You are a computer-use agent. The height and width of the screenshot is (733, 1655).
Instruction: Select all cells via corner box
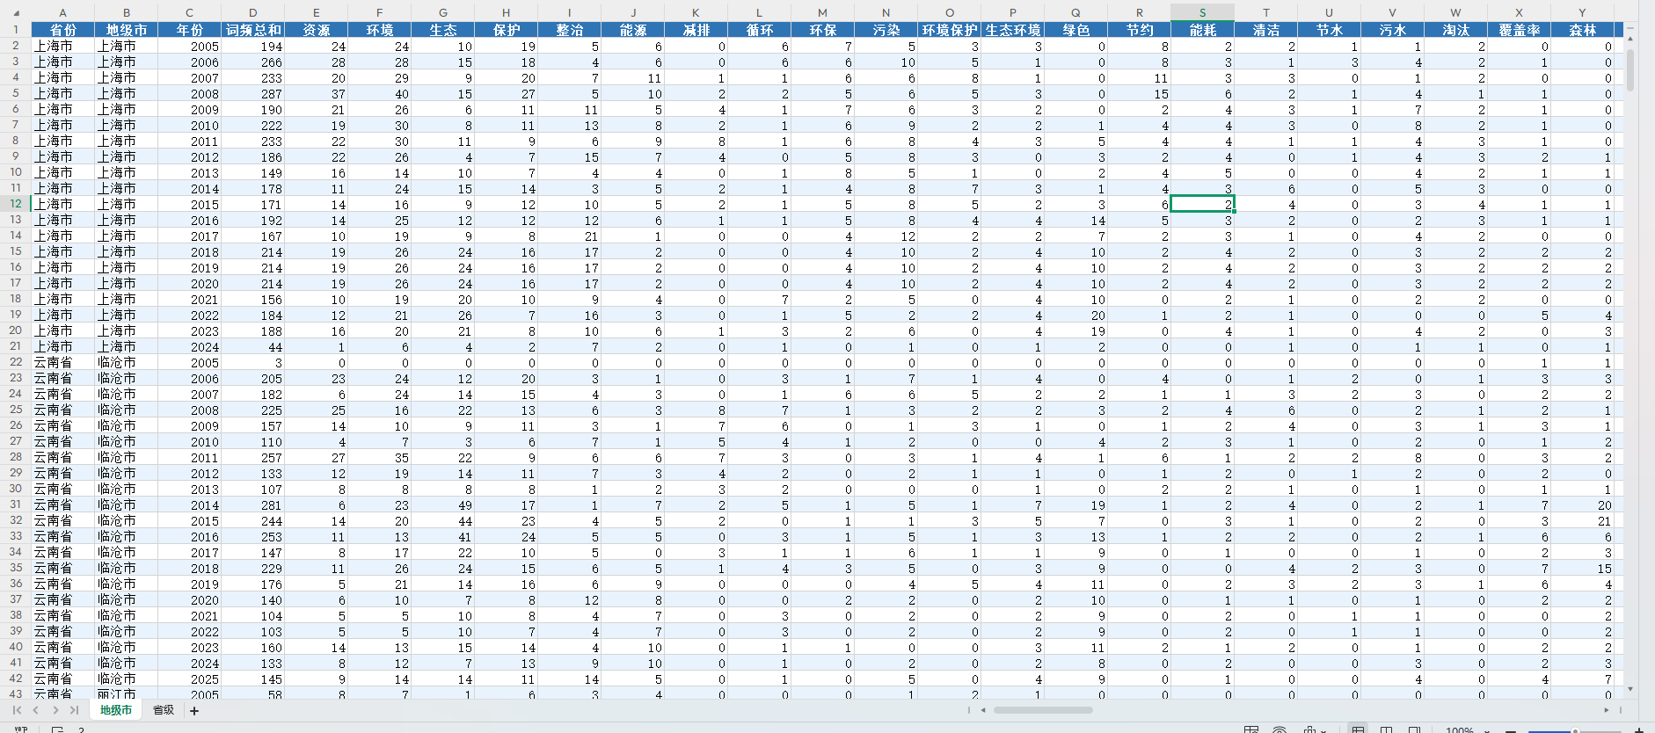pos(15,12)
